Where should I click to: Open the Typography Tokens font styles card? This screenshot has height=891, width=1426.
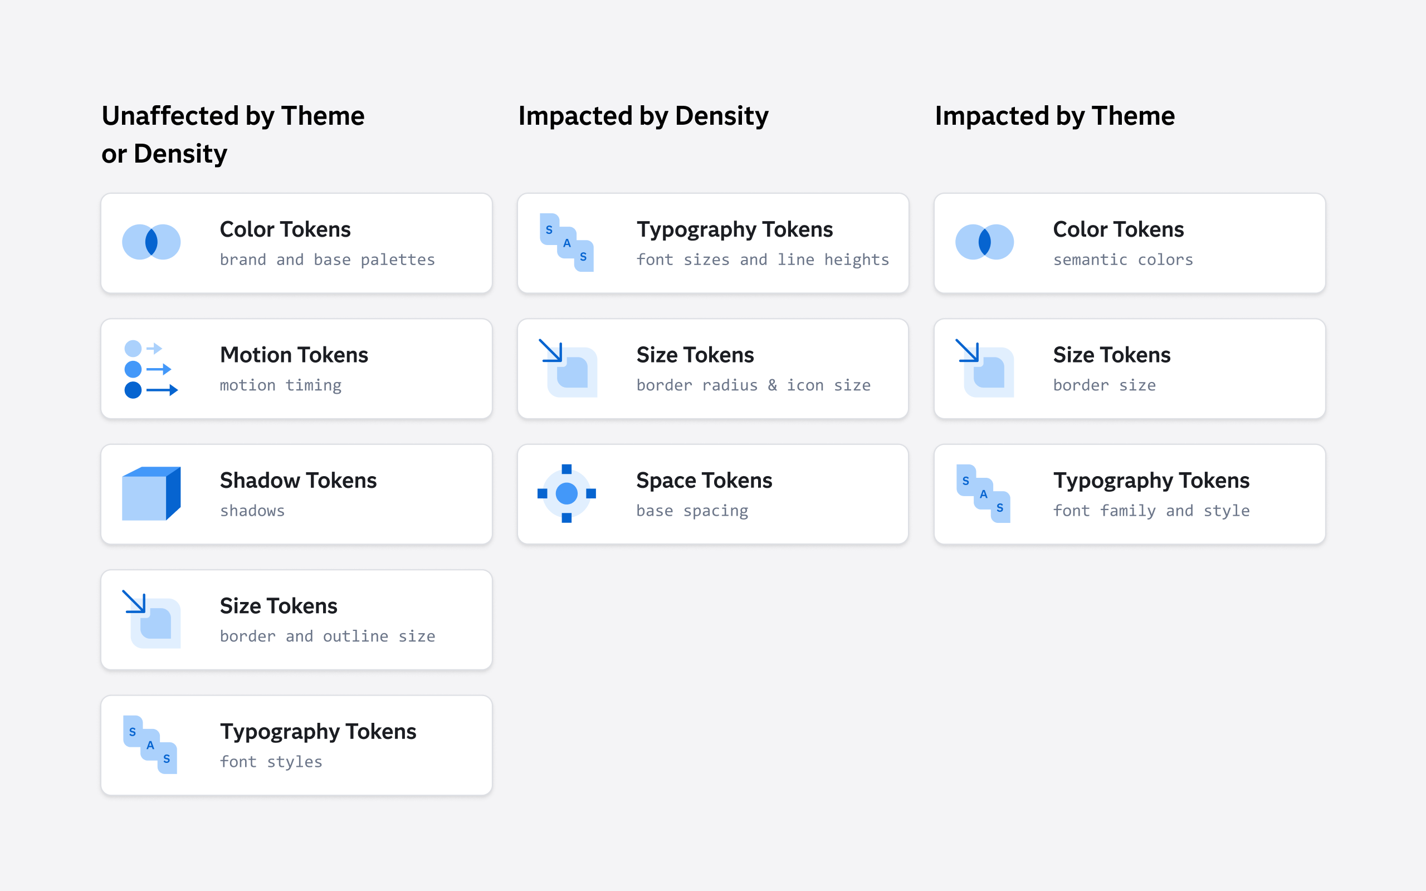(296, 745)
